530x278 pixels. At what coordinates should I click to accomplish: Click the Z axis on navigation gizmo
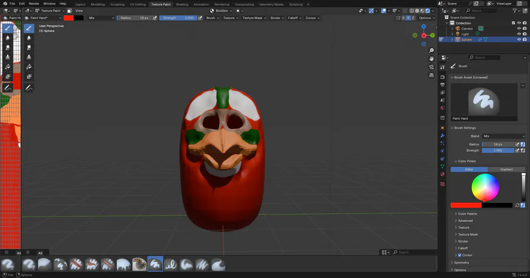click(423, 26)
